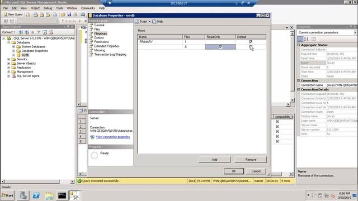Expand the System Databases node
Image resolution: width=358 pixels, height=201 pixels.
(13, 47)
